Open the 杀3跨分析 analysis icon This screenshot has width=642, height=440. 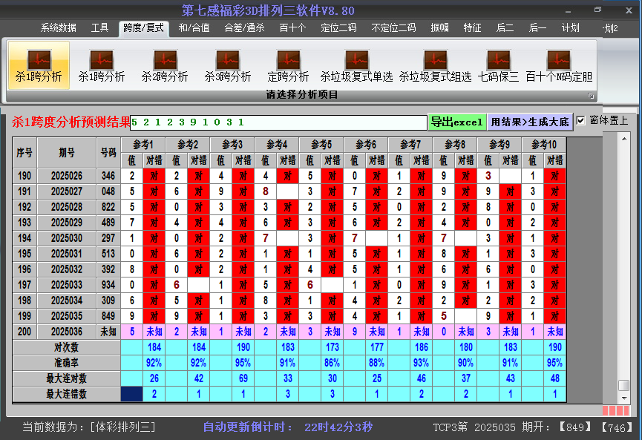tap(228, 65)
